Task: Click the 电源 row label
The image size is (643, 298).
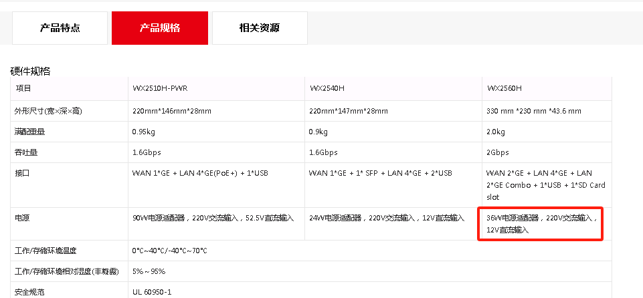Action: (x=23, y=218)
